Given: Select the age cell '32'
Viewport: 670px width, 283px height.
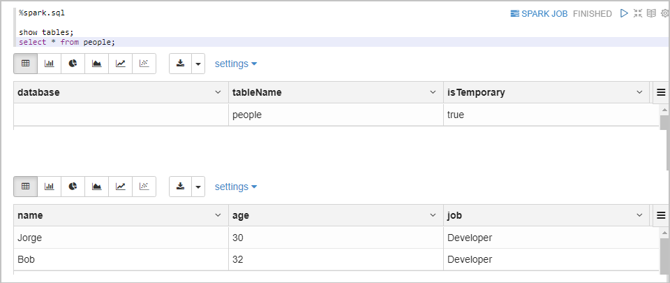Looking at the screenshot, I should tap(336, 259).
